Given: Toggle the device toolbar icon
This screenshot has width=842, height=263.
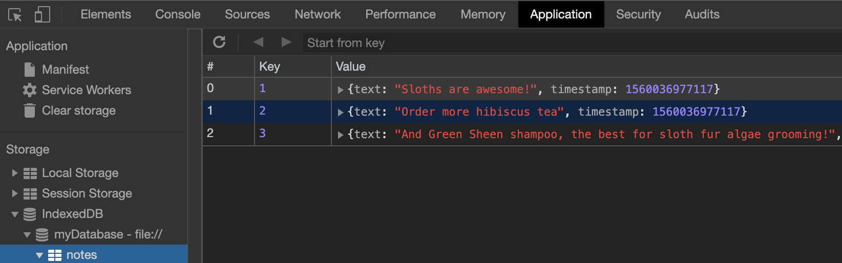Looking at the screenshot, I should pos(42,15).
